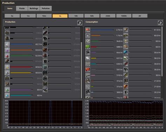
Task: Click the 62.9/m production value
Action: tap(39, 56)
